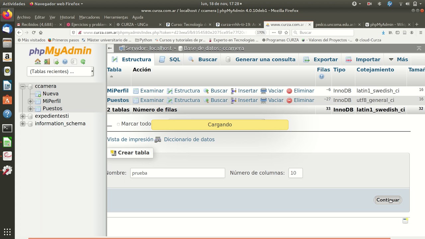Click the Vista de impresión link

[x=130, y=139]
